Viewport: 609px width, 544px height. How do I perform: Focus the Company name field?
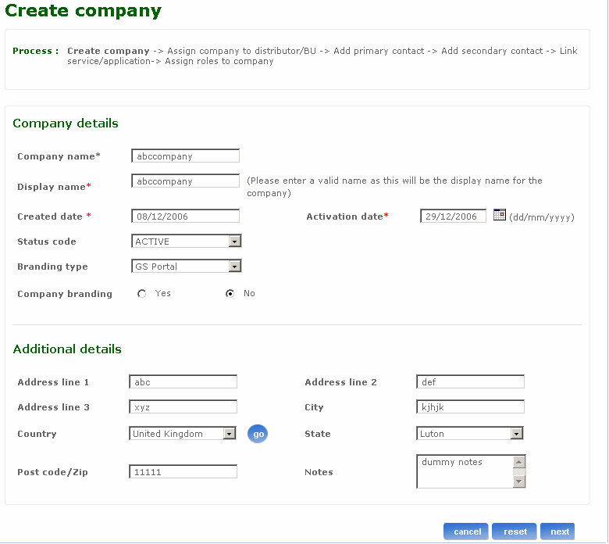(186, 156)
